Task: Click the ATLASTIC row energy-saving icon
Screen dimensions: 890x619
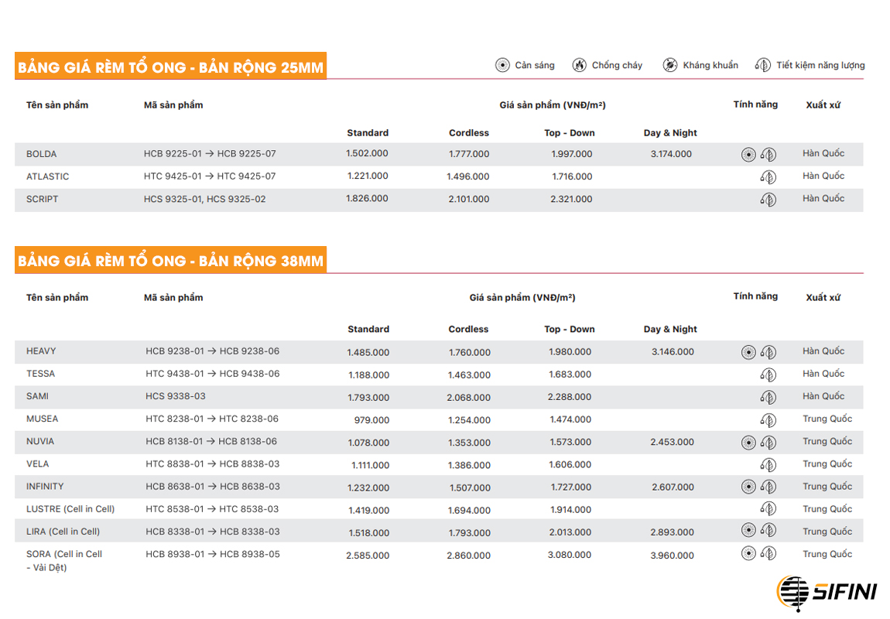Action: click(x=768, y=177)
